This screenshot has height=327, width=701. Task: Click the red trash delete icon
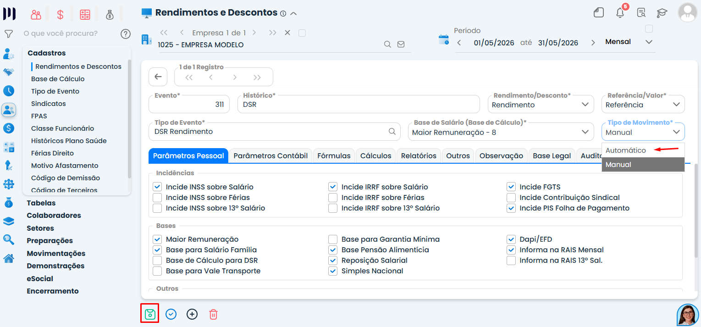coord(213,314)
